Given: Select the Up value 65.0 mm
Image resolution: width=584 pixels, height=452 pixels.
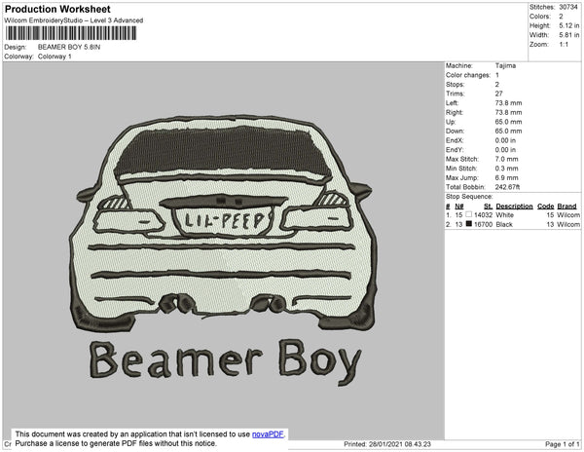Looking at the screenshot, I should tap(508, 122).
